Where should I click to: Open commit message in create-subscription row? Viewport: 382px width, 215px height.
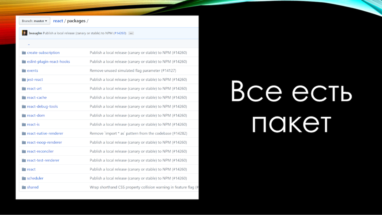[x=138, y=53]
